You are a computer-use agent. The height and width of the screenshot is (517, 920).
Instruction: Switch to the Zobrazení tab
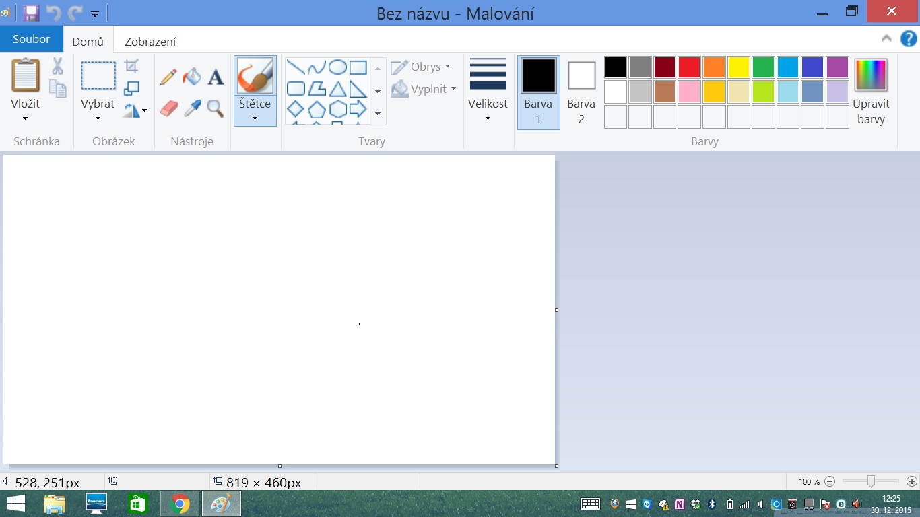coord(150,41)
